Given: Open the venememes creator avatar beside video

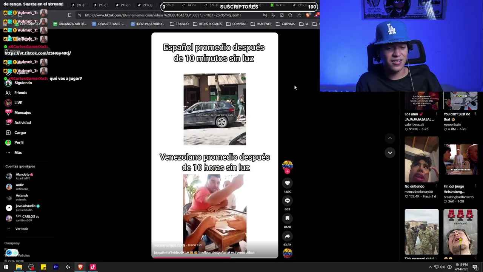Looking at the screenshot, I should click(287, 166).
